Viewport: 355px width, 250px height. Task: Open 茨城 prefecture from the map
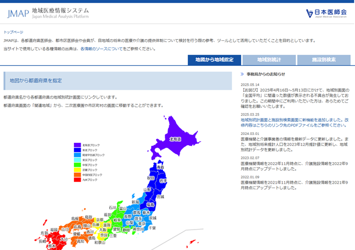pyautogui.click(x=153, y=218)
